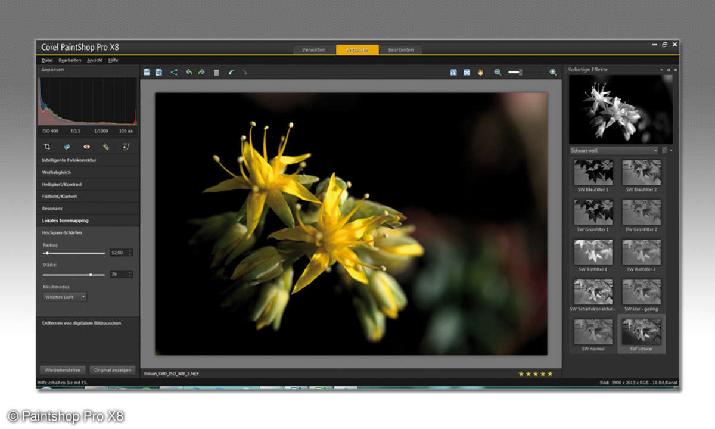Adjust the Radius slider
715x429 pixels.
pos(74,253)
